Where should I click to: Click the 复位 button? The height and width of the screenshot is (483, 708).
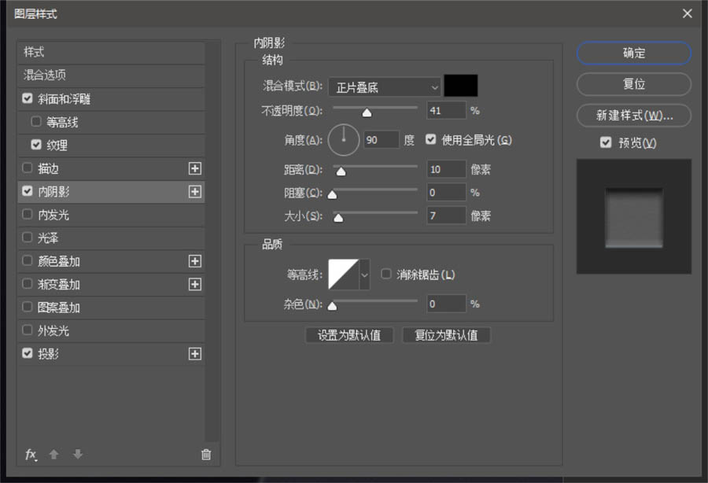634,84
